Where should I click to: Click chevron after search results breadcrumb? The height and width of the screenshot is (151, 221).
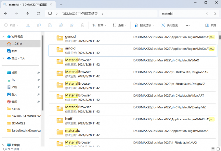[103, 14]
